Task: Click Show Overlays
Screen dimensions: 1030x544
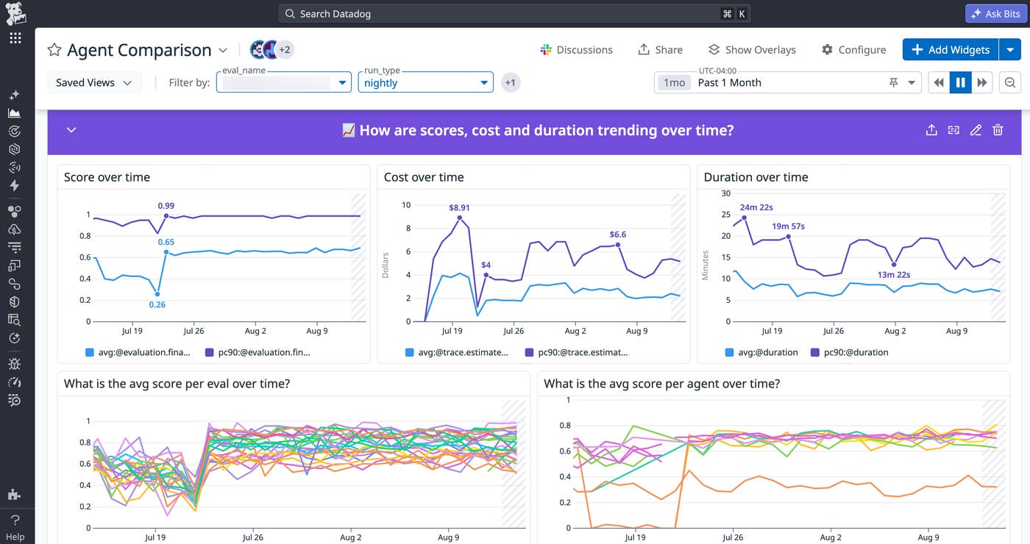Action: tap(752, 49)
